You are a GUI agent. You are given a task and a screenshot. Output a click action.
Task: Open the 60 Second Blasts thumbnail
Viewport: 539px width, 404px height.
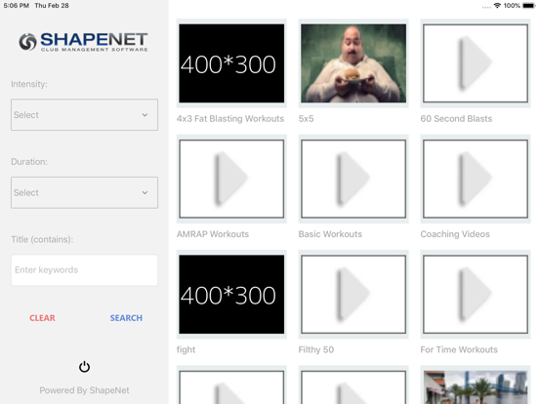476,63
